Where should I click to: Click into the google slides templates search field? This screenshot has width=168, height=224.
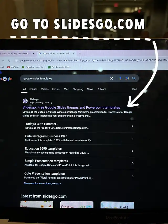tap(66, 79)
